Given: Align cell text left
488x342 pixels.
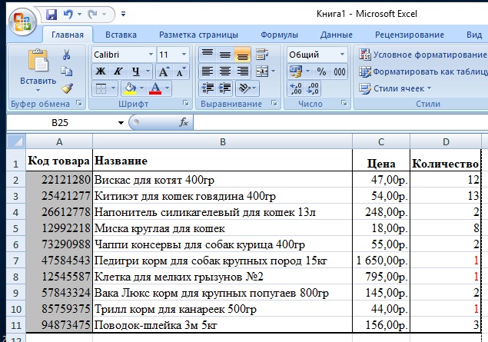Looking at the screenshot, I should click(207, 71).
